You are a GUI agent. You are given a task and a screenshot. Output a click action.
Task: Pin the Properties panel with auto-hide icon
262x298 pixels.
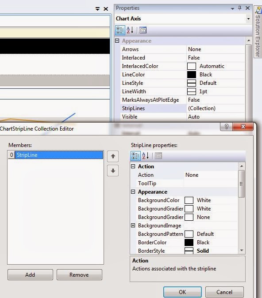239,8
